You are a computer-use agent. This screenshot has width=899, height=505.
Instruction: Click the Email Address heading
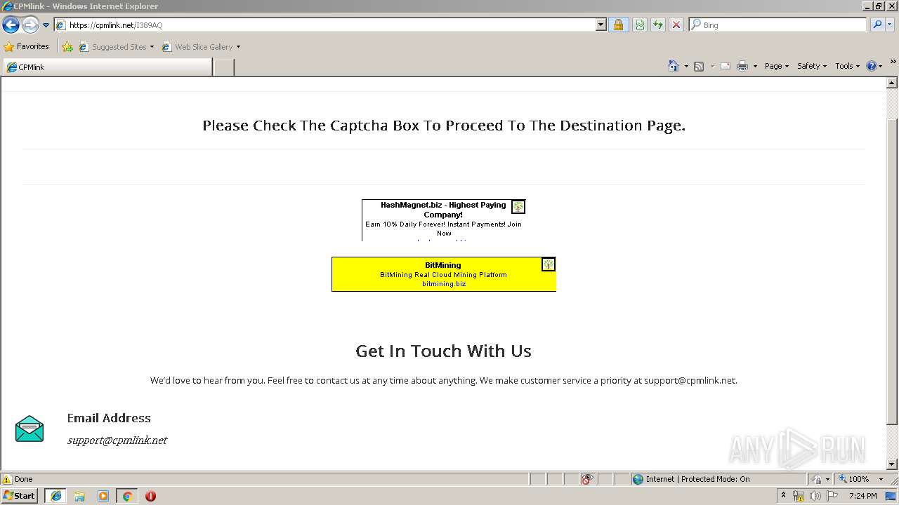tap(109, 418)
